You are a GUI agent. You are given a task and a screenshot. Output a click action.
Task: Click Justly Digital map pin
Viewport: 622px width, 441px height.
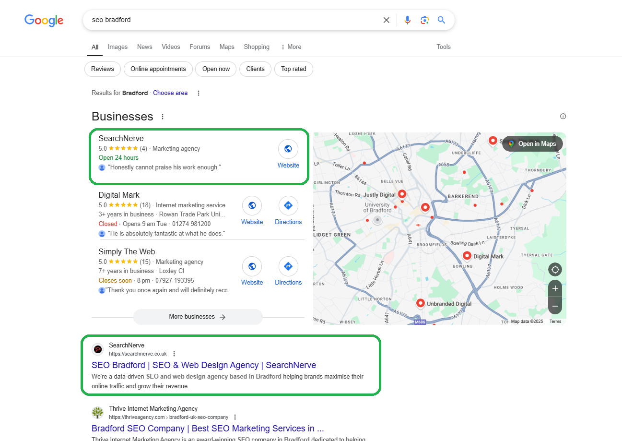pos(402,194)
